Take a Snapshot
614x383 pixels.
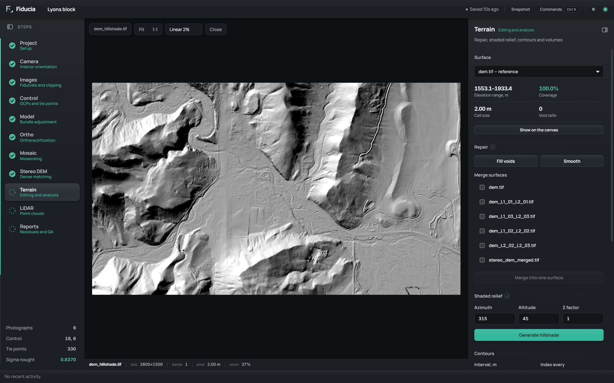520,9
